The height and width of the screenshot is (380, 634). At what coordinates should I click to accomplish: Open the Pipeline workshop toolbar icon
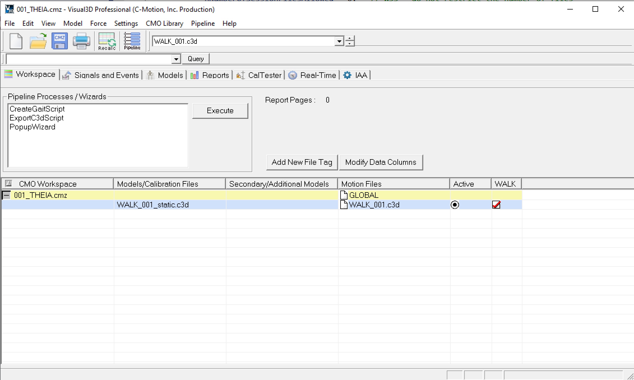click(132, 41)
